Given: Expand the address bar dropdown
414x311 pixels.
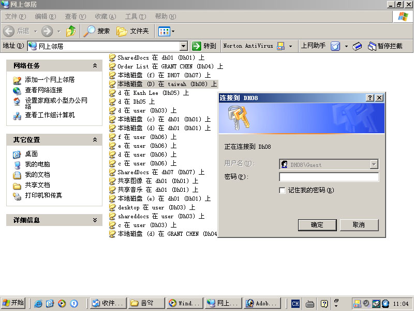Looking at the screenshot, I should point(184,46).
